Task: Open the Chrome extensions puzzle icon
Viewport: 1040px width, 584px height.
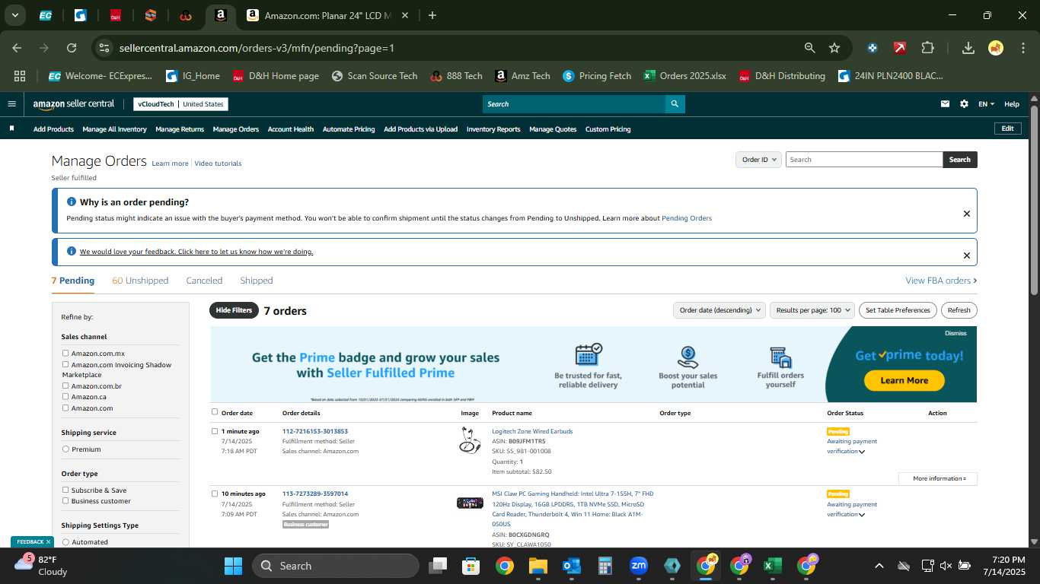Action: point(927,48)
